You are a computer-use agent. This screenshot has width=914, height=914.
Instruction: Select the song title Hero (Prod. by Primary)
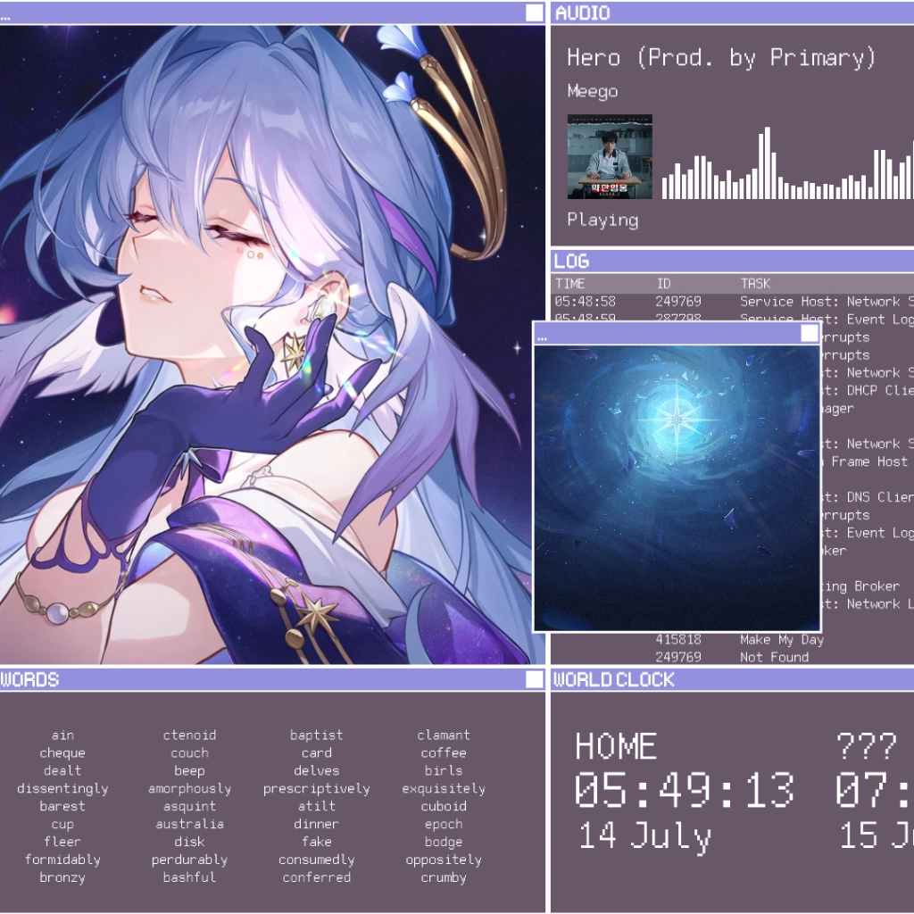tap(721, 58)
